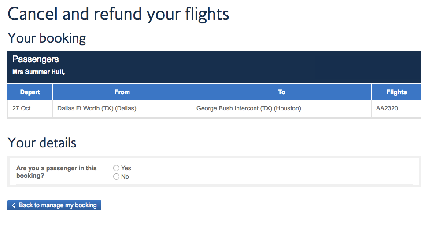Click the 'Are you a passenger' question label

pos(56,172)
